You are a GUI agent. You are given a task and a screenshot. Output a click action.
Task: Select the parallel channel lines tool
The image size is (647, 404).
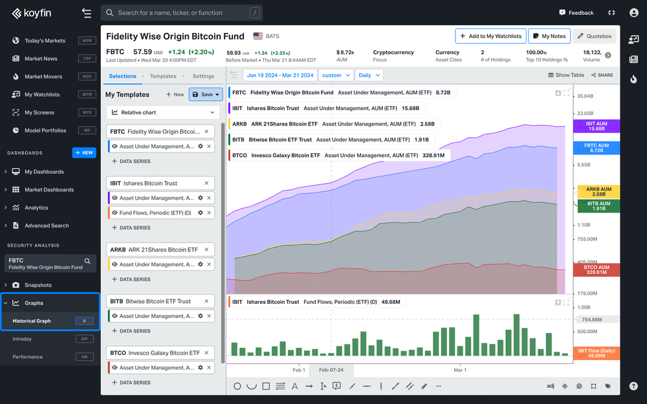tap(410, 387)
